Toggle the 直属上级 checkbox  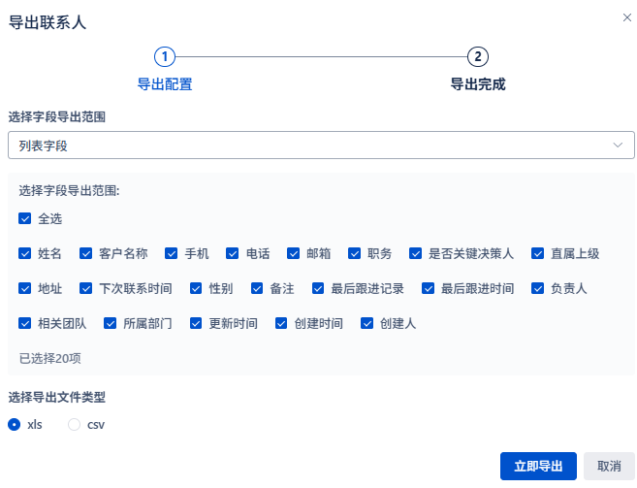click(537, 253)
